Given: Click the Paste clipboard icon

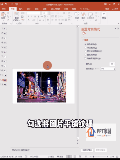Looking at the screenshot, I should coord(3,15).
